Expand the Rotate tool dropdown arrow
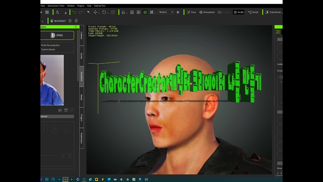 pos(108,13)
